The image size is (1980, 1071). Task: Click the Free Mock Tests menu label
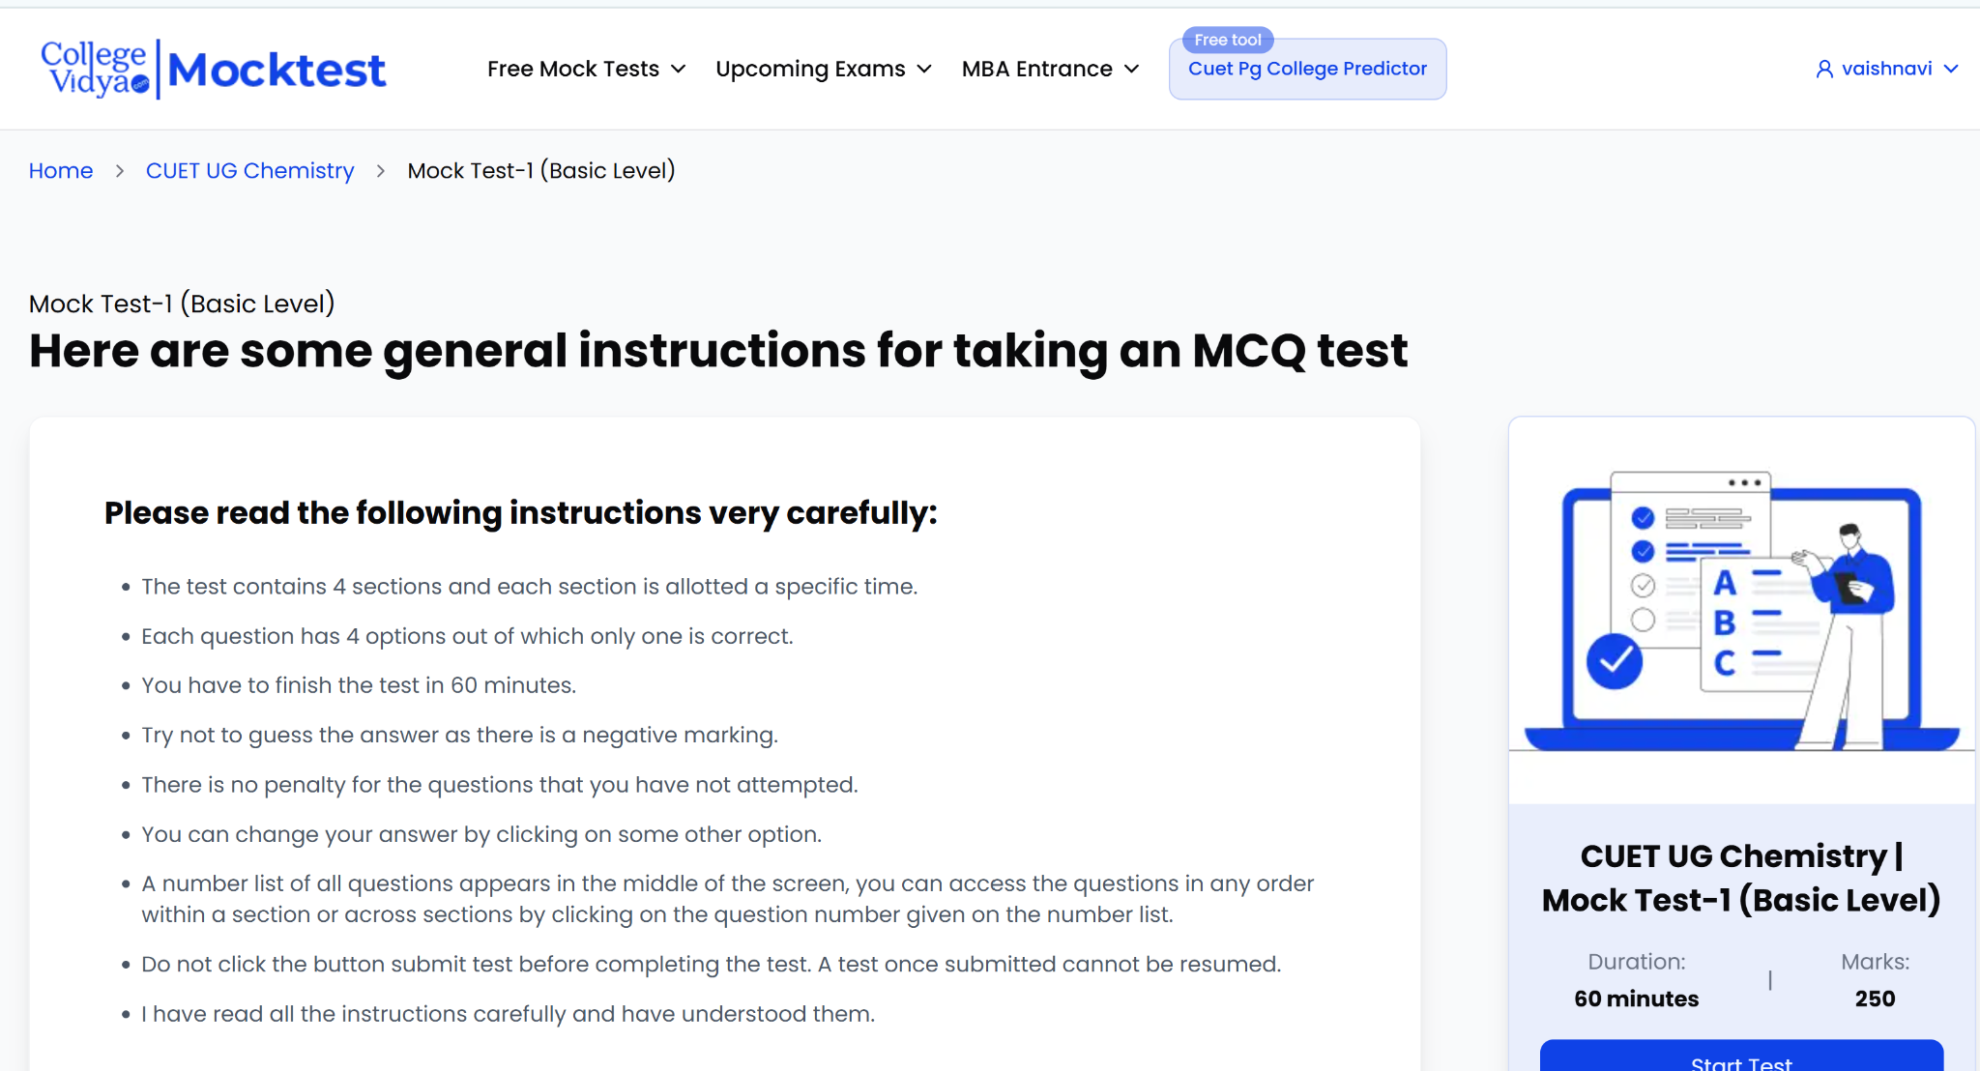tap(573, 70)
